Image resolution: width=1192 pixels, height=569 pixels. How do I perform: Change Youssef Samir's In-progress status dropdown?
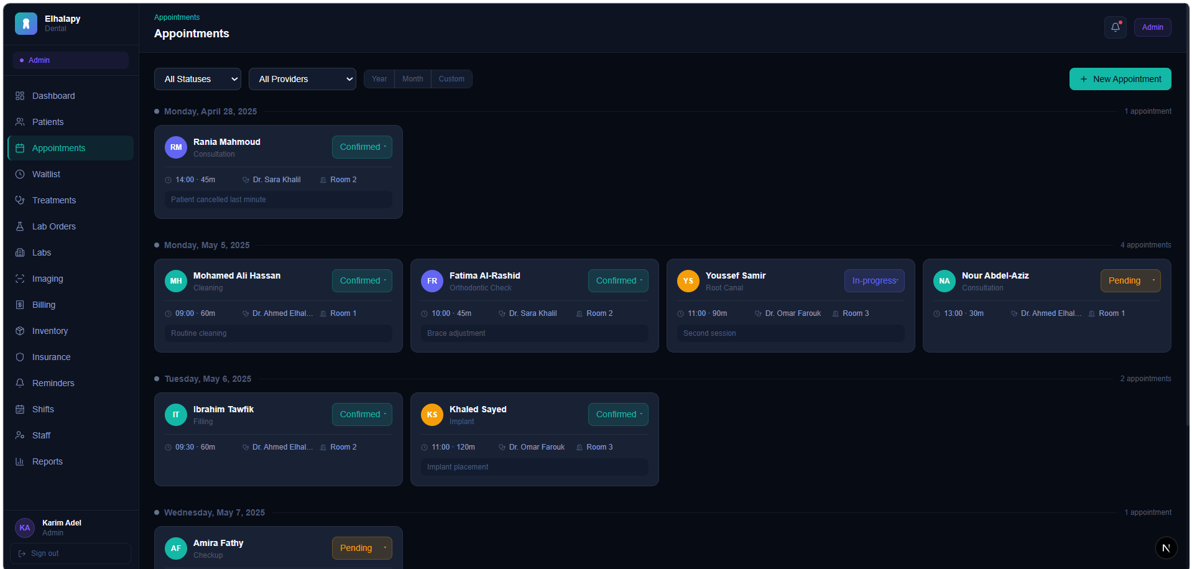coord(874,280)
